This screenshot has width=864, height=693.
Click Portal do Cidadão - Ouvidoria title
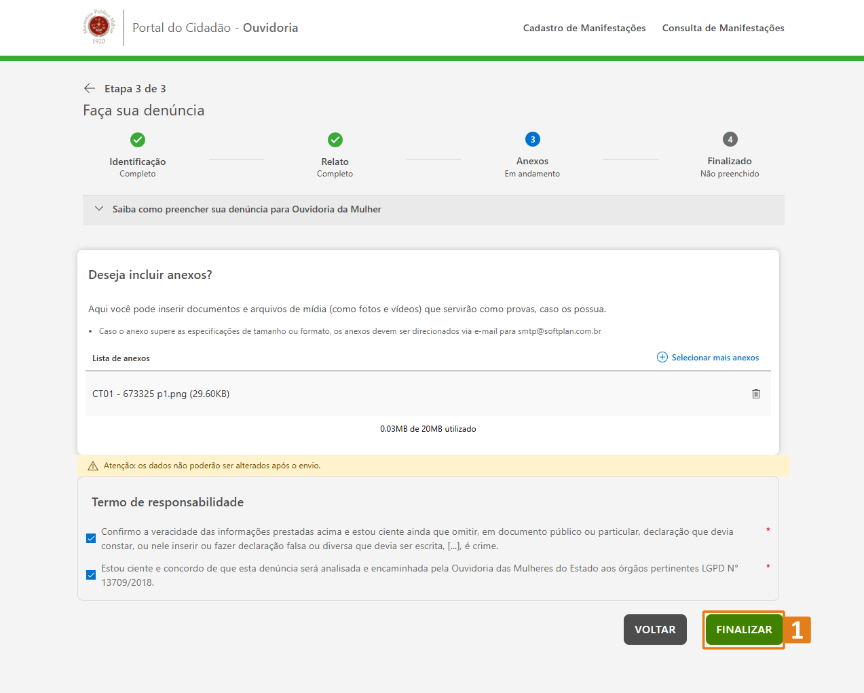215,28
